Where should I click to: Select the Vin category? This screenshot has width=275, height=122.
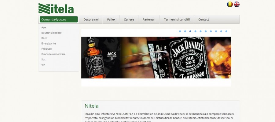pyautogui.click(x=43, y=65)
